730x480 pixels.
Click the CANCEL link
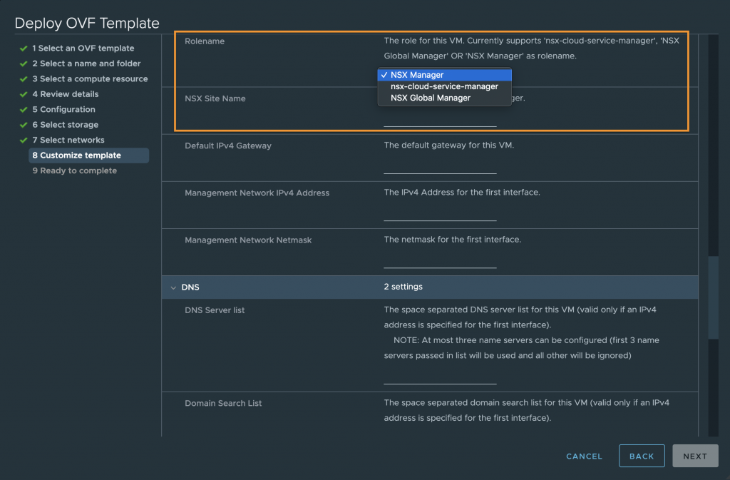(585, 456)
